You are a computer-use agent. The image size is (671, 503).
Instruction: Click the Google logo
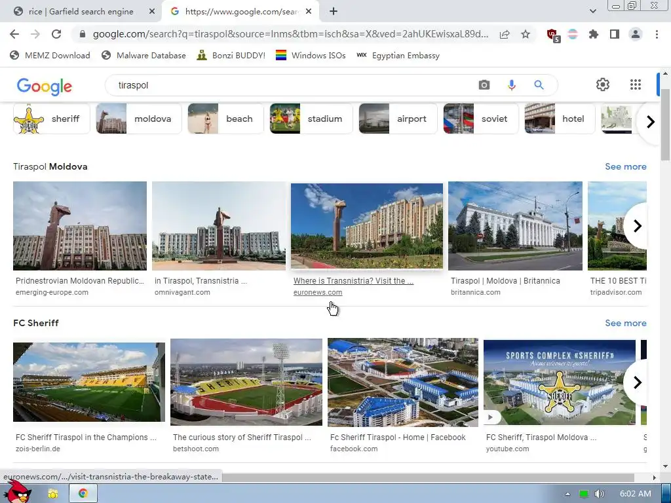[45, 86]
